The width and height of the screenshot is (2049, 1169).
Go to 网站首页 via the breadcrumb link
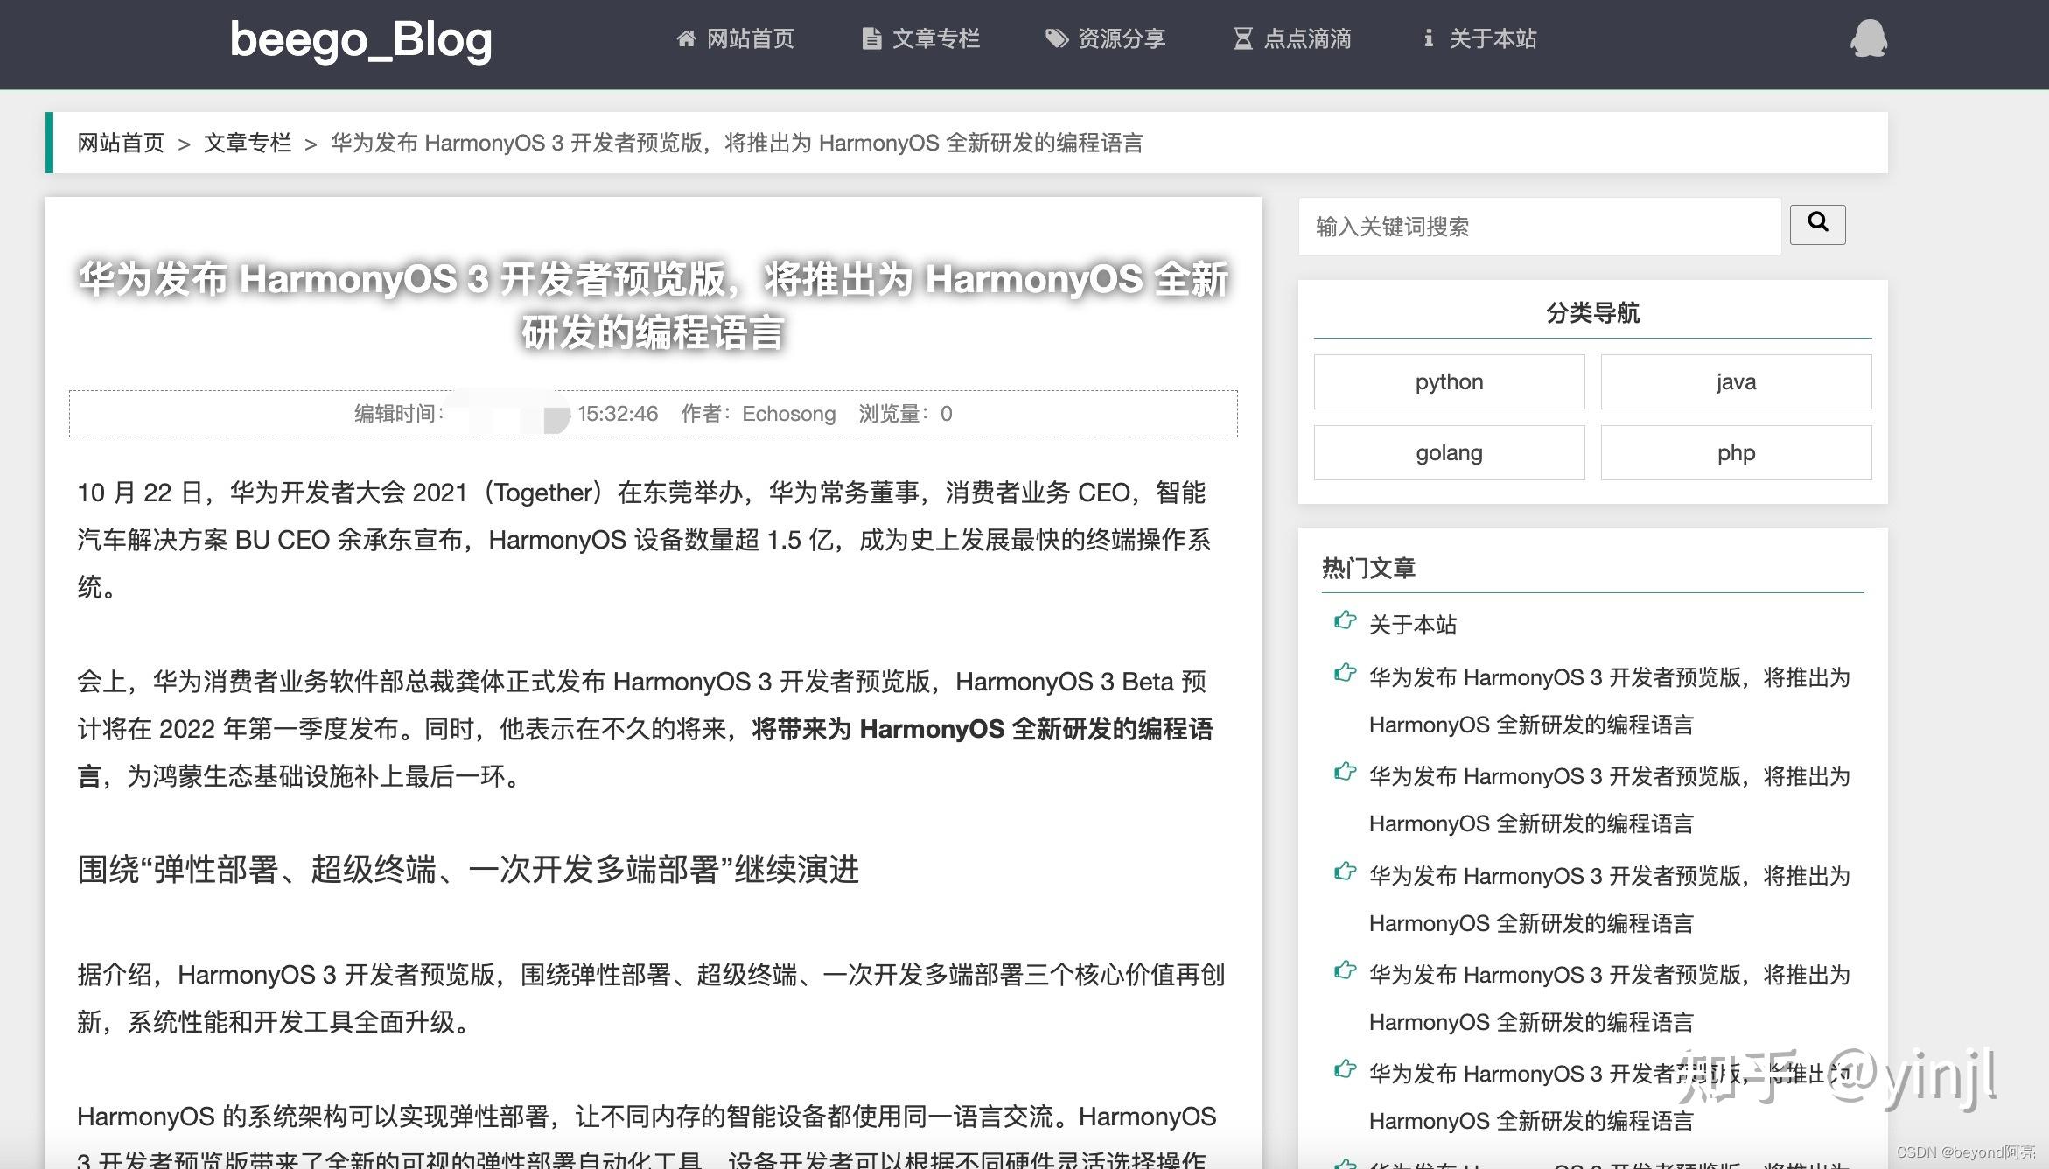click(x=120, y=143)
